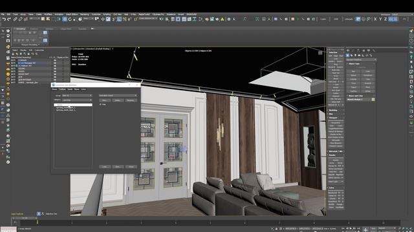414x232 pixels.
Task: Click the Load... button in dialog
Action: click(105, 167)
